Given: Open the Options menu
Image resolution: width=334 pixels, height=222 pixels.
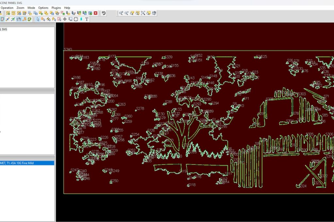Looking at the screenshot, I should (43, 7).
